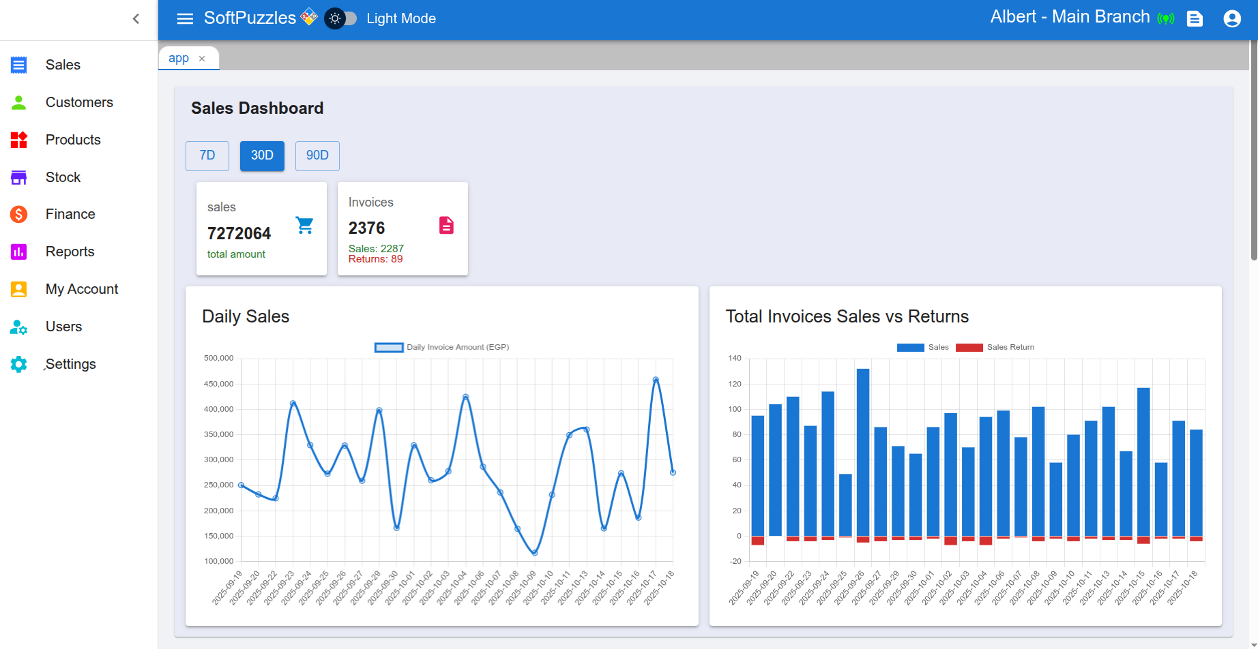Switch dashboard range to 90D
Screen dimensions: 1258x649
317,155
